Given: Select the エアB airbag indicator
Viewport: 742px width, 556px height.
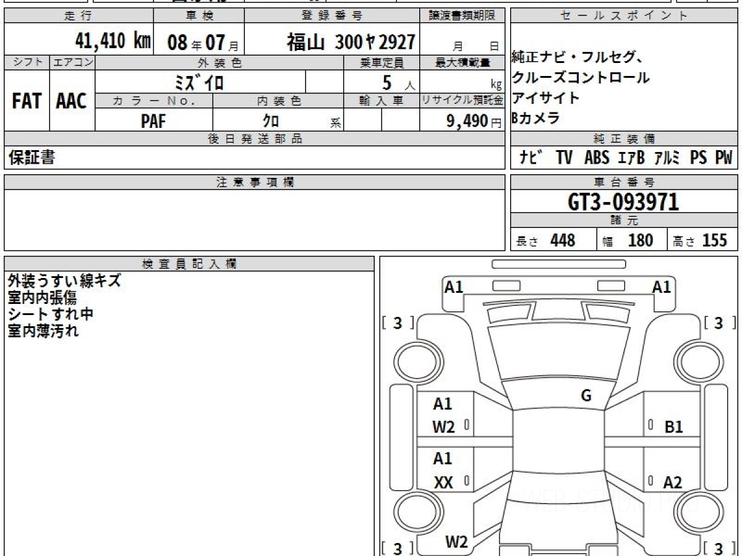Looking at the screenshot, I should [631, 158].
